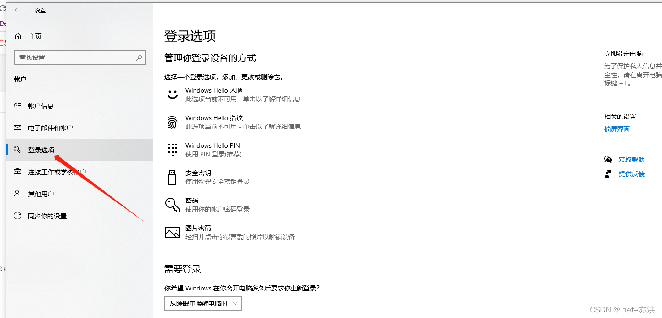Viewport: 662px width, 318px height.
Task: Click the 需要登录 section heading
Action: pyautogui.click(x=183, y=269)
